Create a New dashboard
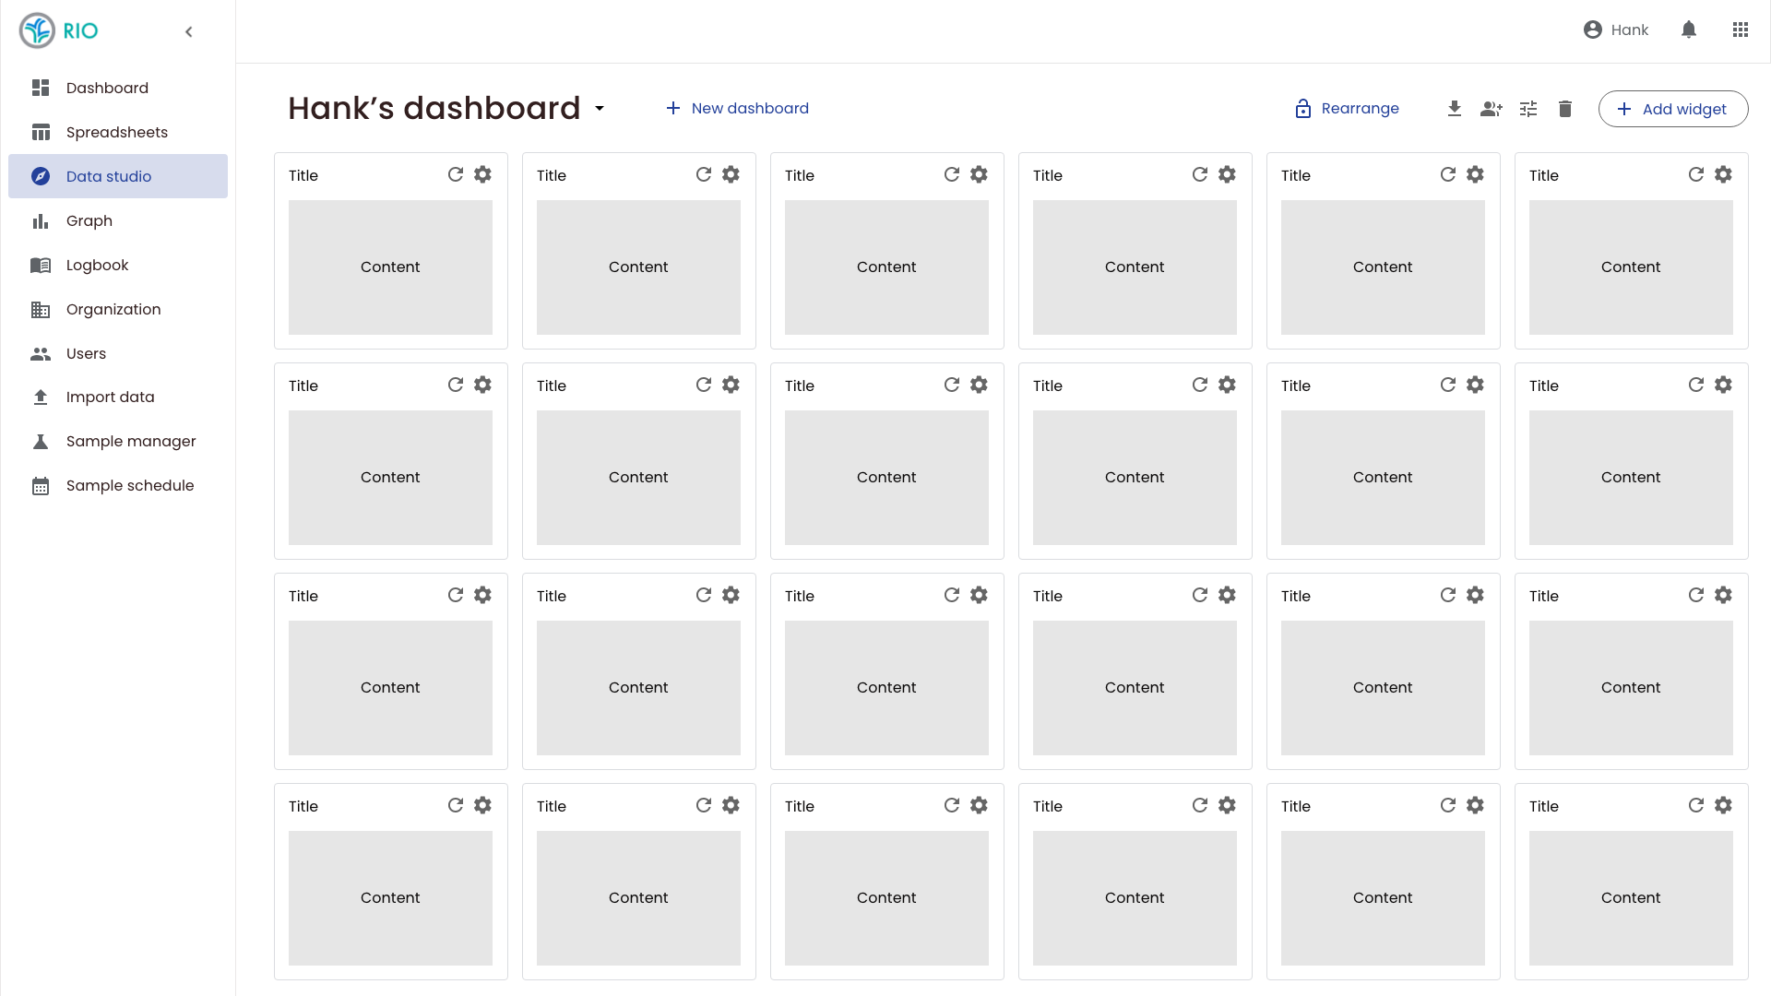Screen dimensions: 1771x996 [x=737, y=108]
